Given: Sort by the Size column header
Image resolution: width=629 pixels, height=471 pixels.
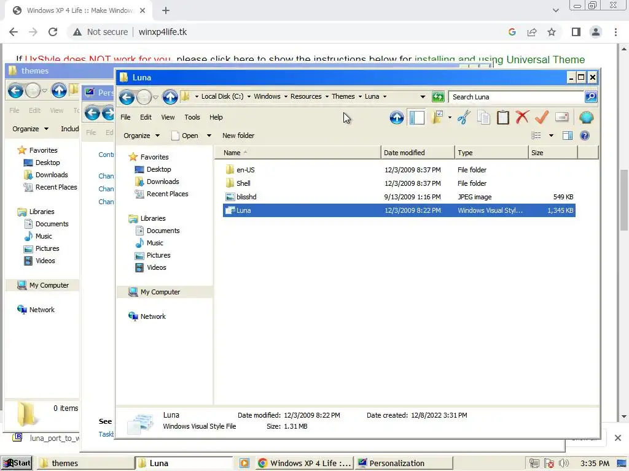Looking at the screenshot, I should (x=553, y=153).
